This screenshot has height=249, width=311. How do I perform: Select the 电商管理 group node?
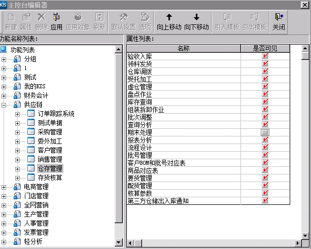[36, 187]
